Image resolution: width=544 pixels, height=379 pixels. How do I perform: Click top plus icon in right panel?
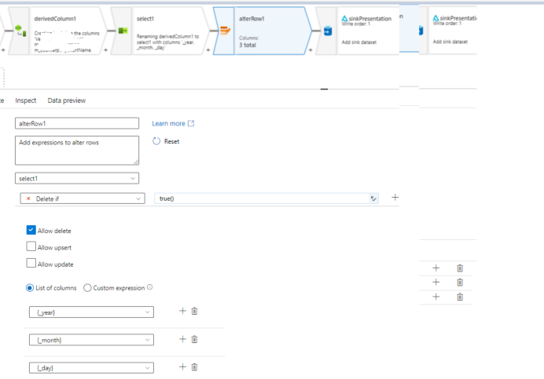[436, 268]
